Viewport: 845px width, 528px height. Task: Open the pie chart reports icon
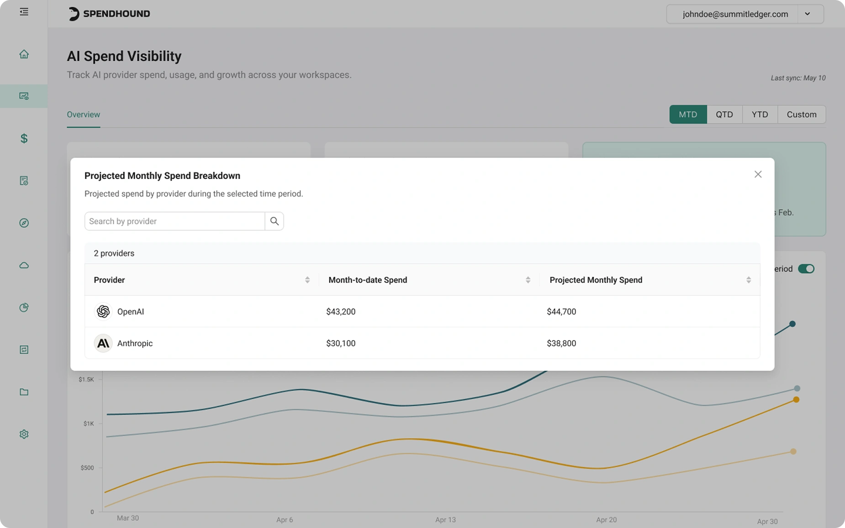click(x=24, y=307)
